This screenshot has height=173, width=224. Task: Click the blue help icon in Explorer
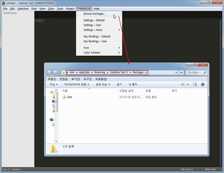coord(203,85)
